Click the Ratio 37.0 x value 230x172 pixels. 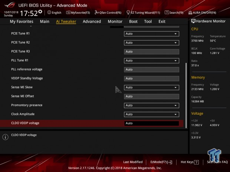(x=195, y=65)
